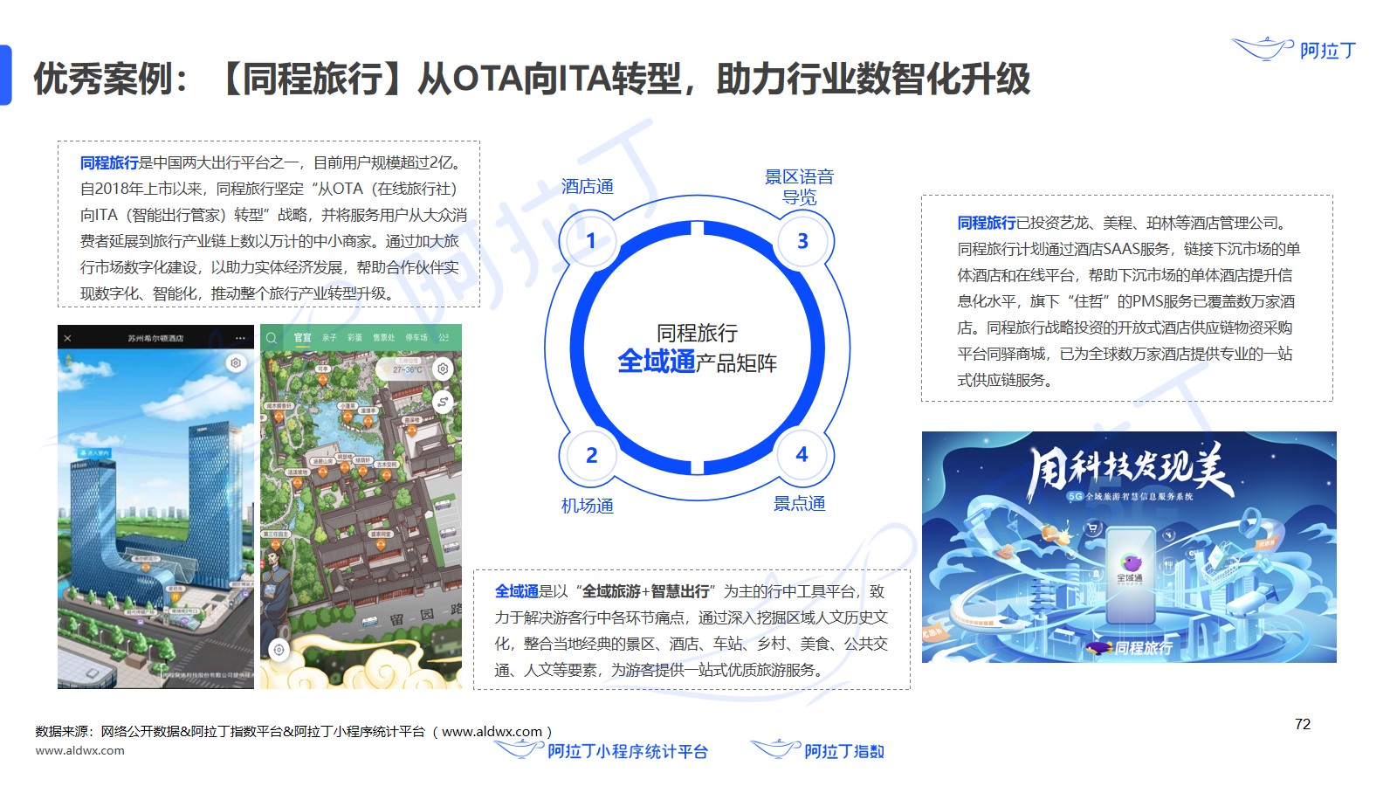Open settings gear on the hotel screenshot

click(236, 363)
